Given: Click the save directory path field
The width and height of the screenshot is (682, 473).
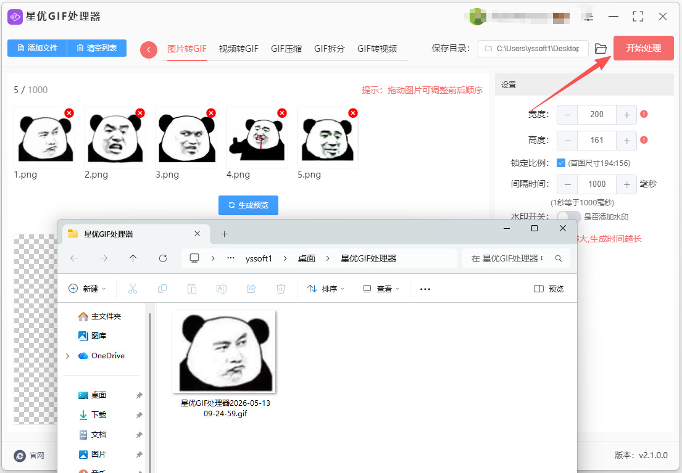Looking at the screenshot, I should click(533, 49).
